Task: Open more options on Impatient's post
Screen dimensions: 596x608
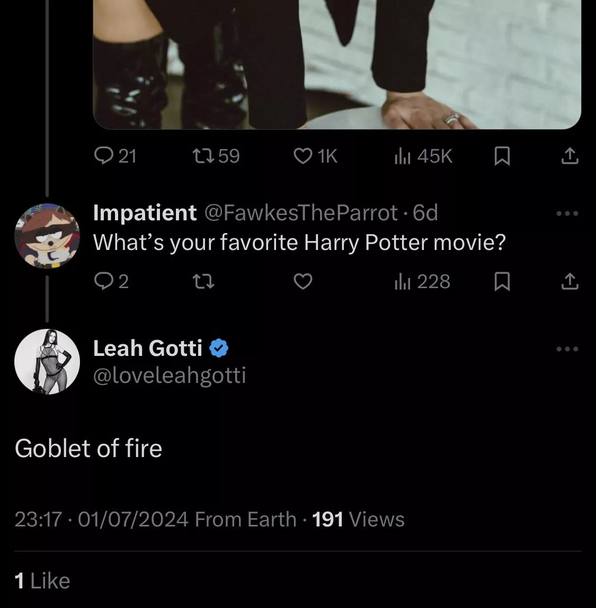Action: click(x=567, y=213)
